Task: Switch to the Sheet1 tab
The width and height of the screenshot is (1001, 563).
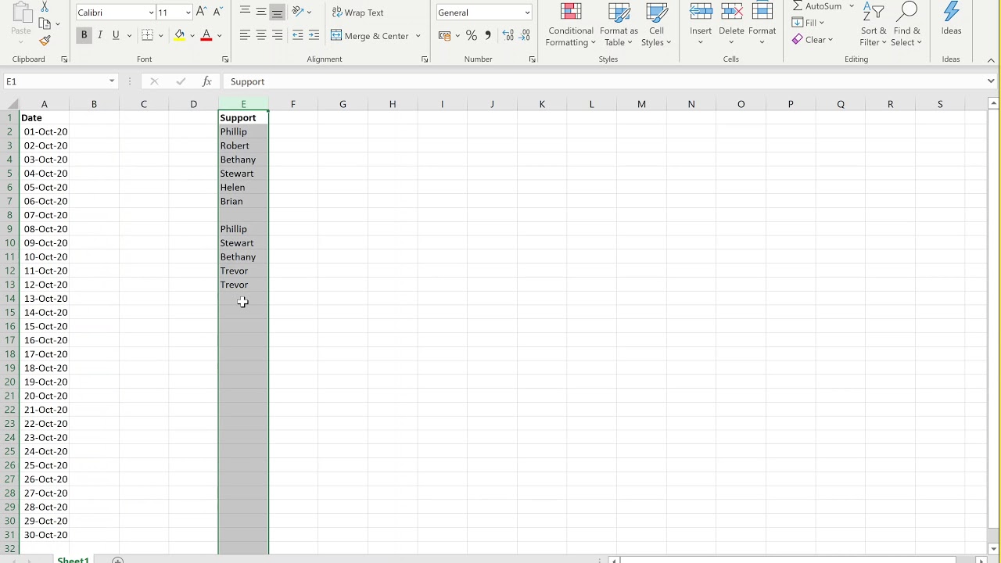Action: [73, 559]
